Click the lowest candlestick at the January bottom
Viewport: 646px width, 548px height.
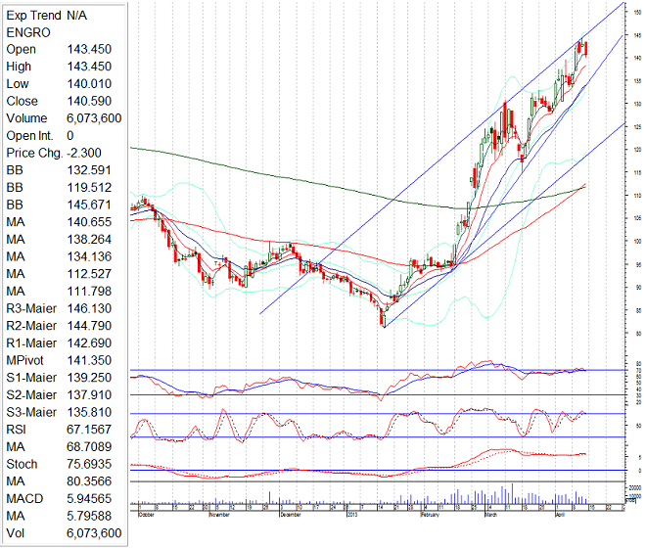tap(384, 317)
